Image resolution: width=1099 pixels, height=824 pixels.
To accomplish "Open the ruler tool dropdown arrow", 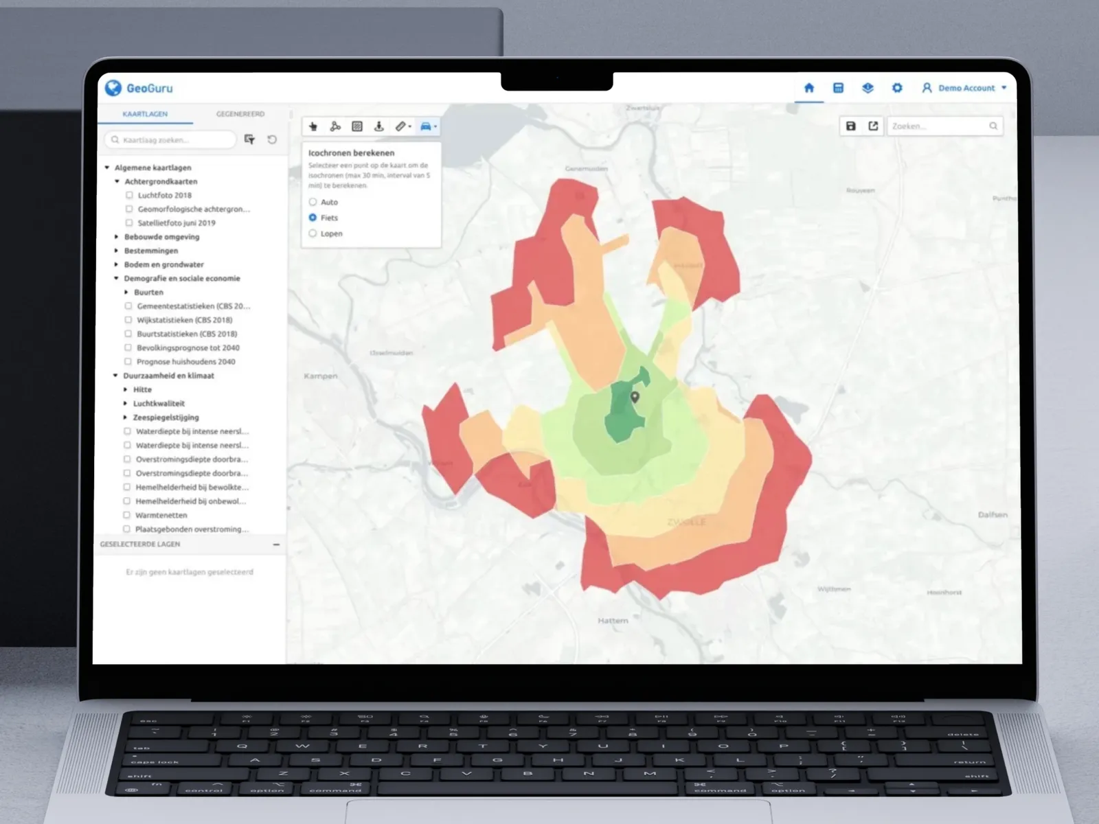I will pyautogui.click(x=410, y=127).
